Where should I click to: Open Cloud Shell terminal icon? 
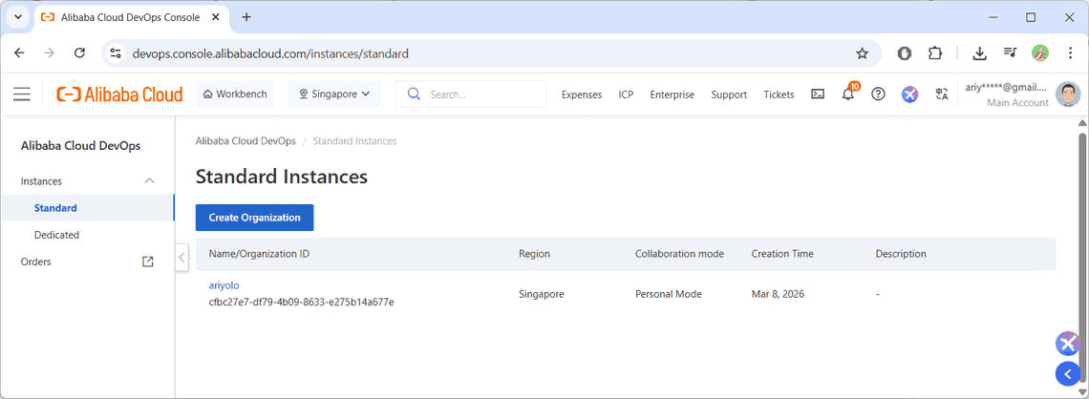tap(818, 94)
